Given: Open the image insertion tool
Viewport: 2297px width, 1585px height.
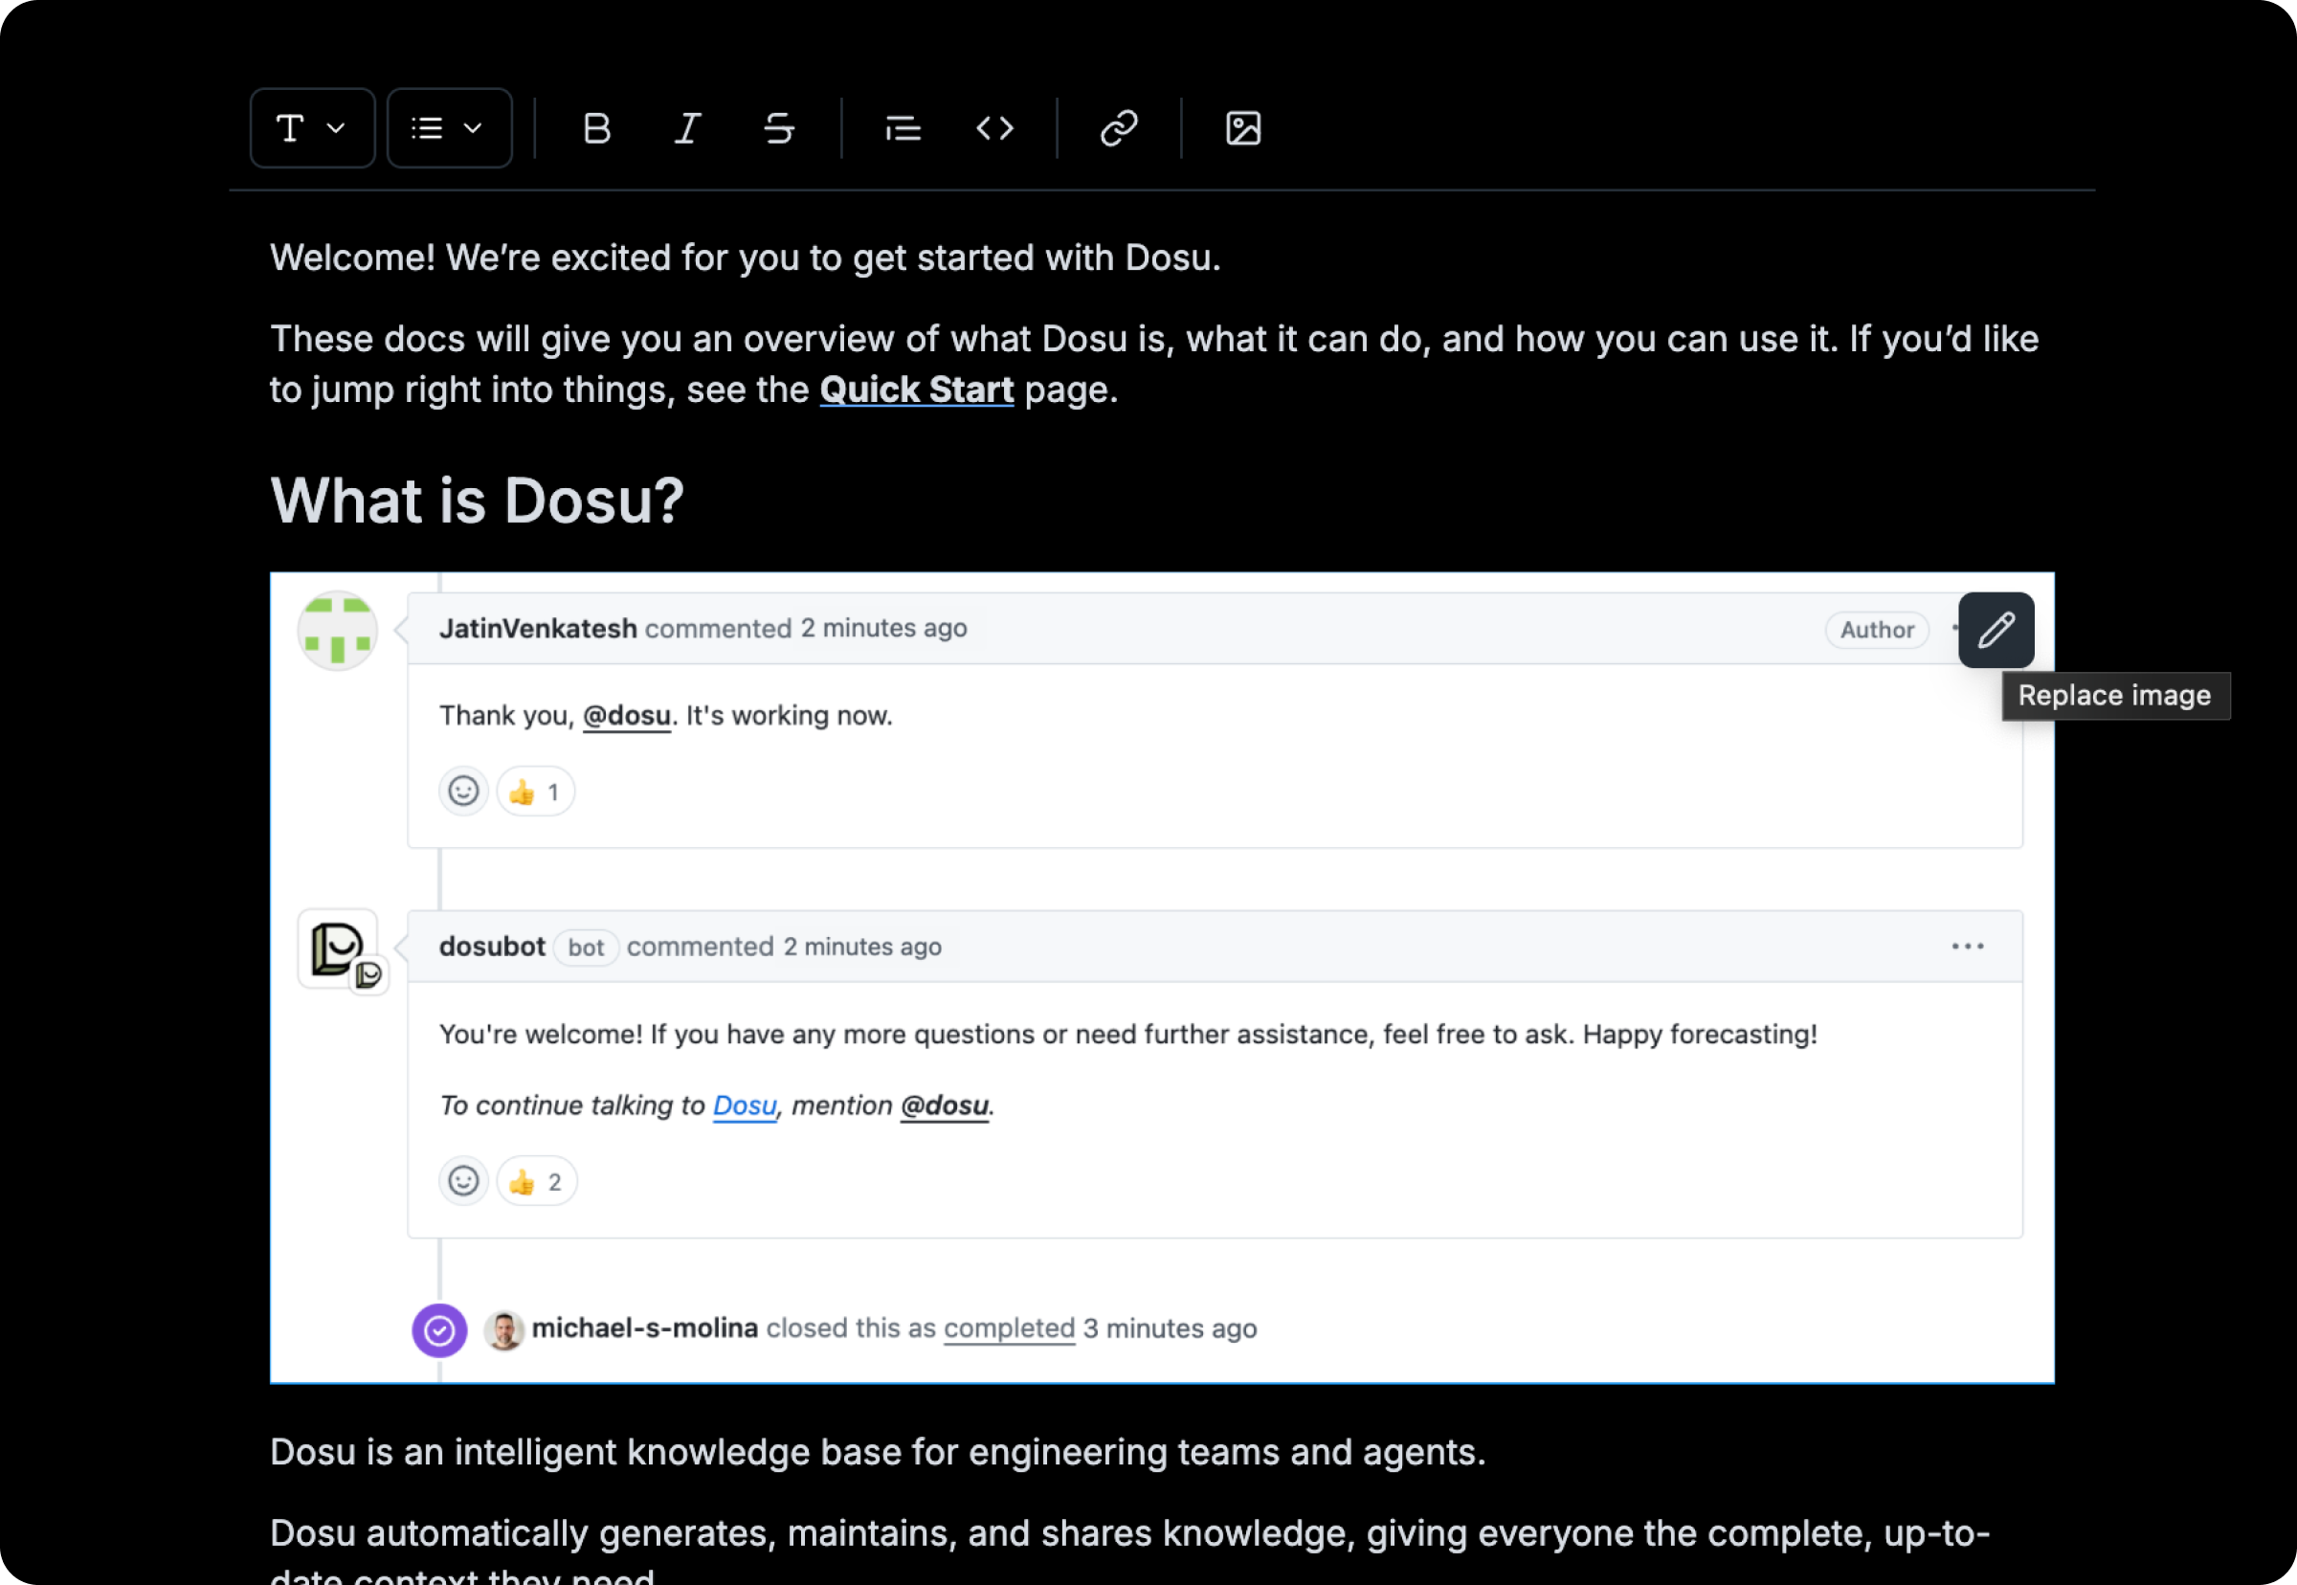Looking at the screenshot, I should (1243, 127).
